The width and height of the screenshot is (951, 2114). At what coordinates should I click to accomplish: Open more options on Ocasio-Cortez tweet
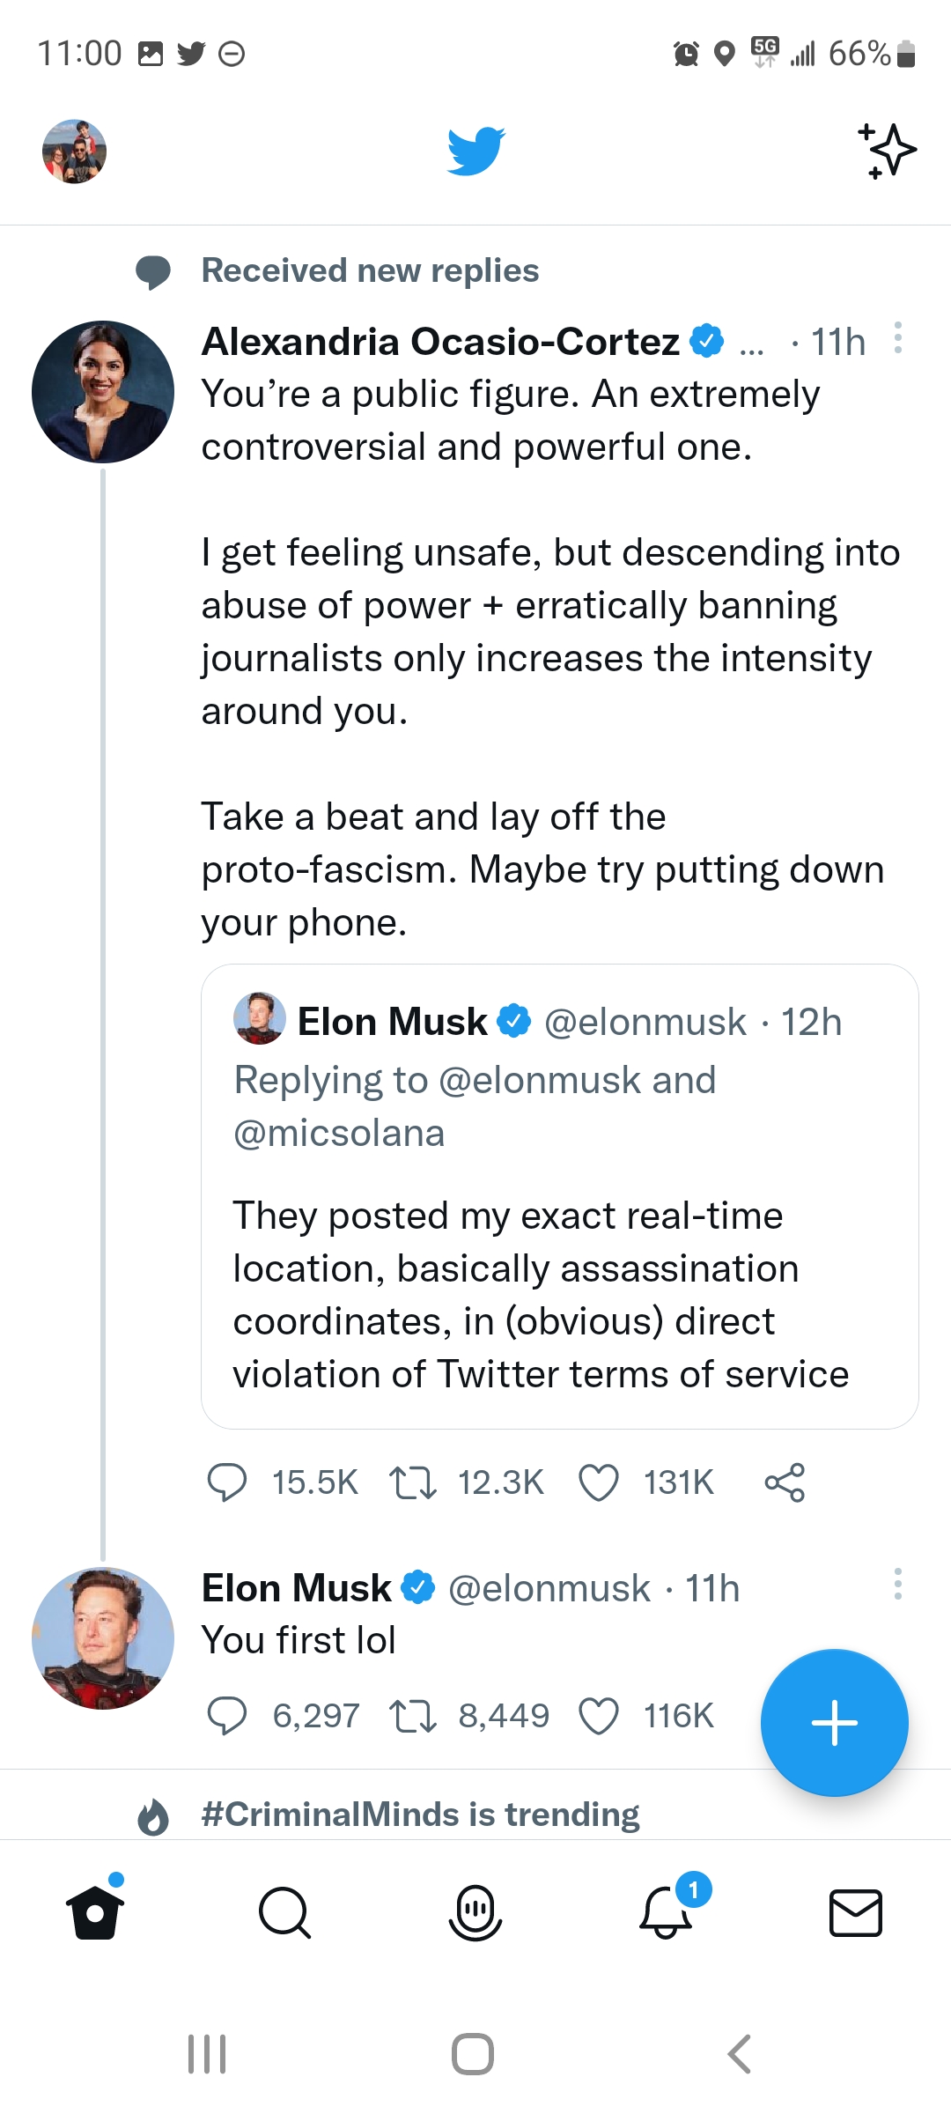click(897, 338)
